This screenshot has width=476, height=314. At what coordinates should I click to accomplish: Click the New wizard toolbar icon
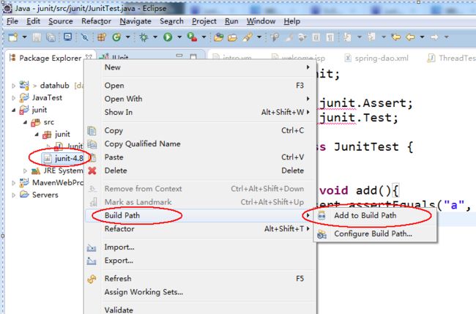[13, 37]
